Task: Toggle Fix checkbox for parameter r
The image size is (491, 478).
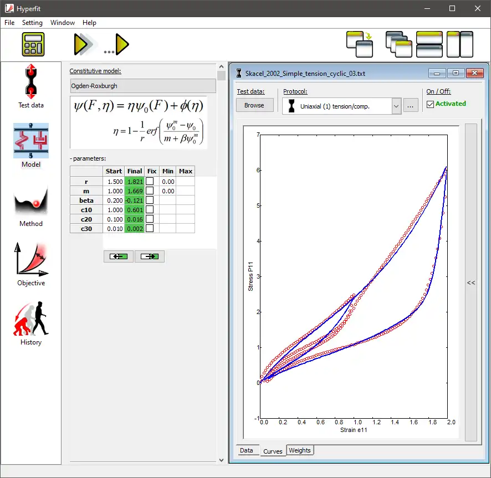Action: coord(150,181)
